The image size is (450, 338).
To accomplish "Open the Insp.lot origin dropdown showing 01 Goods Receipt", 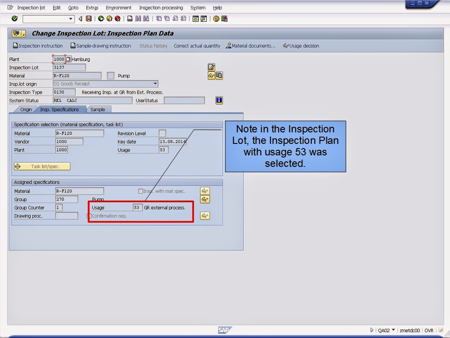I will click(155, 83).
